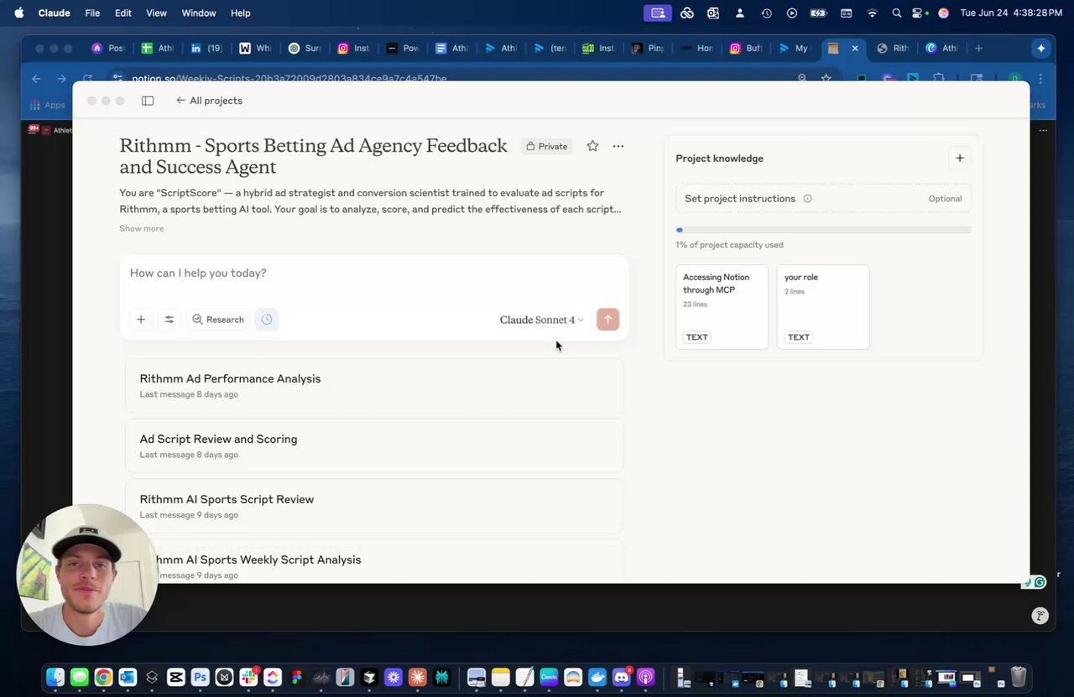
Task: Open the File menu
Action: click(x=92, y=13)
